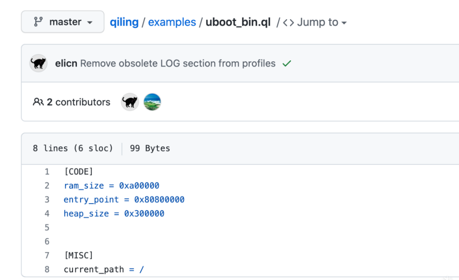Image resolution: width=459 pixels, height=280 pixels.
Task: Open the 'Remove obsolete LOG section' commit
Action: 178,63
